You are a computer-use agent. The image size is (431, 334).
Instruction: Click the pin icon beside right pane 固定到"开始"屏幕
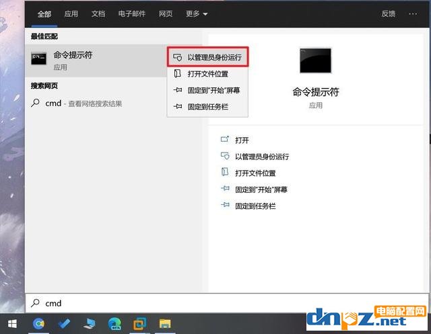click(225, 188)
